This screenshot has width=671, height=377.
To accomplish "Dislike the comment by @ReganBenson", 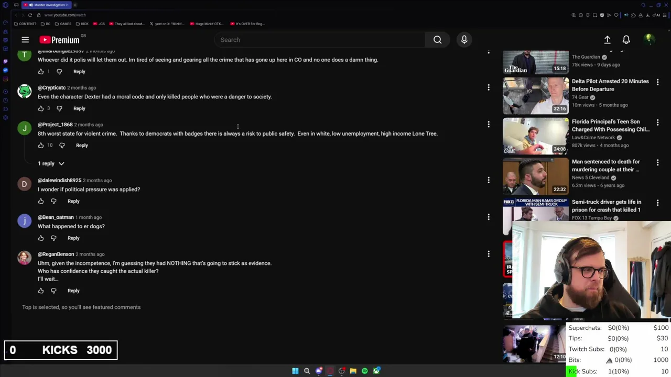I will [x=53, y=291].
